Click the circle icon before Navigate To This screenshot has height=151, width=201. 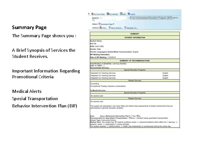click(125, 27)
